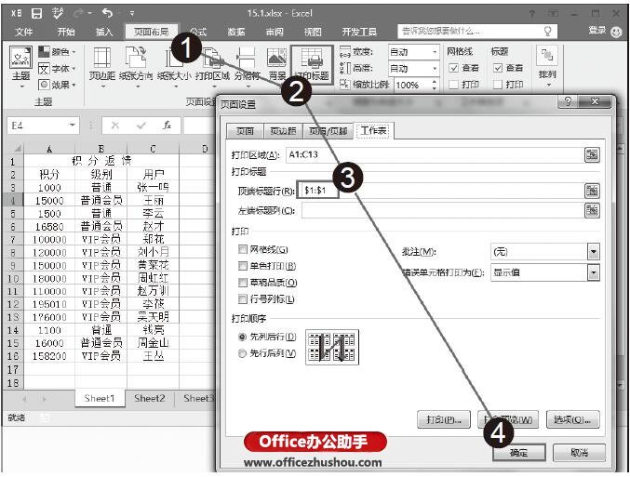The width and height of the screenshot is (630, 477).
Task: Click the Sign in (登录) link
Action: click(597, 30)
